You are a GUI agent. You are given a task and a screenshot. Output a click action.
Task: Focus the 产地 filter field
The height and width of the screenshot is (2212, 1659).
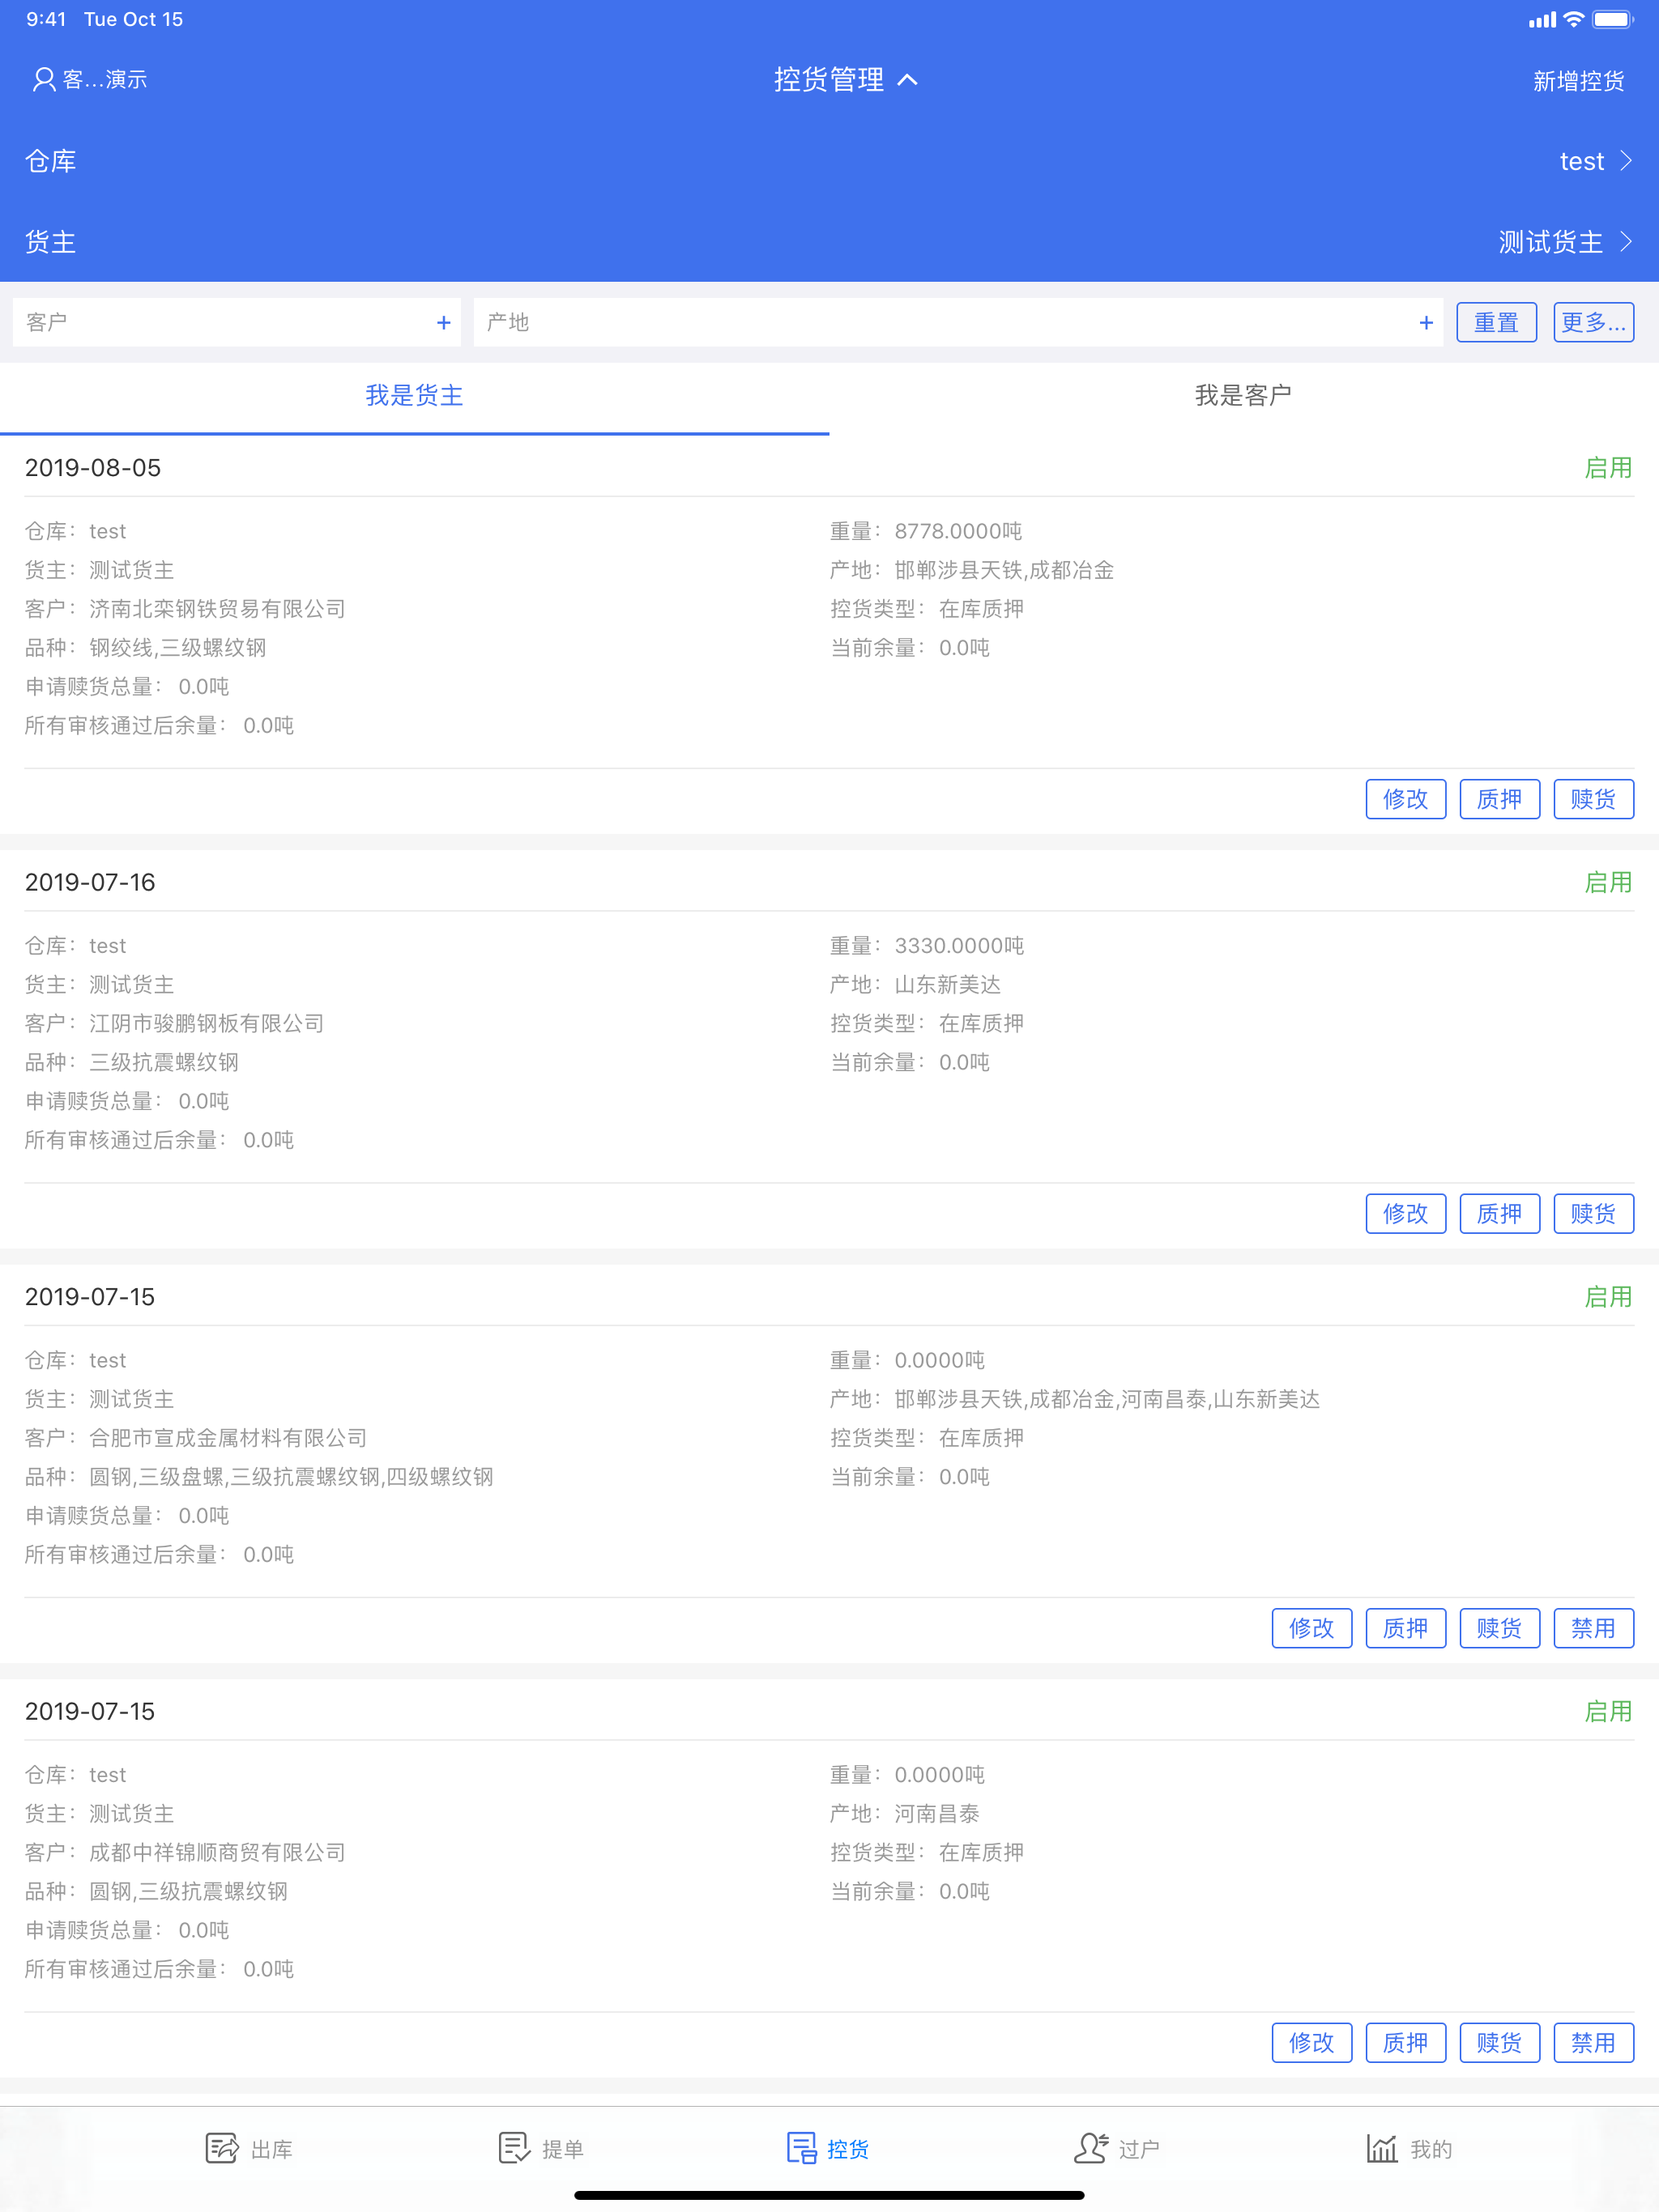click(x=957, y=322)
